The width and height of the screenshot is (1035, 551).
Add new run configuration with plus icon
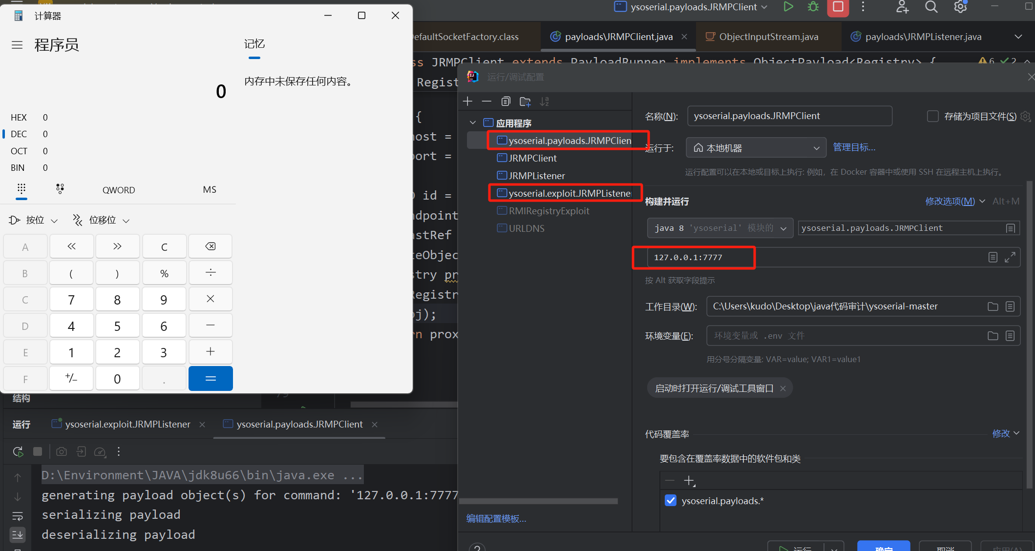(467, 101)
